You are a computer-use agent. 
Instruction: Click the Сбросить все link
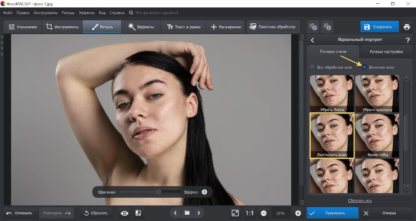coord(359,201)
